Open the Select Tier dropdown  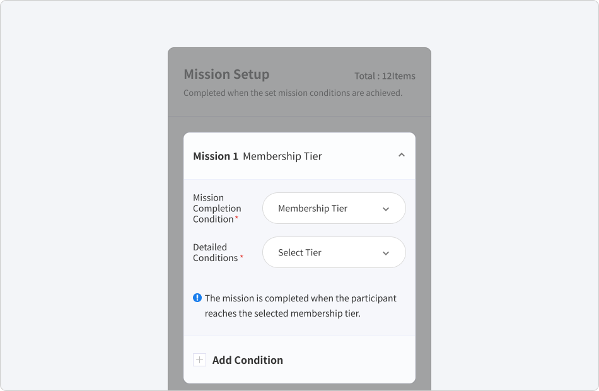pos(334,252)
